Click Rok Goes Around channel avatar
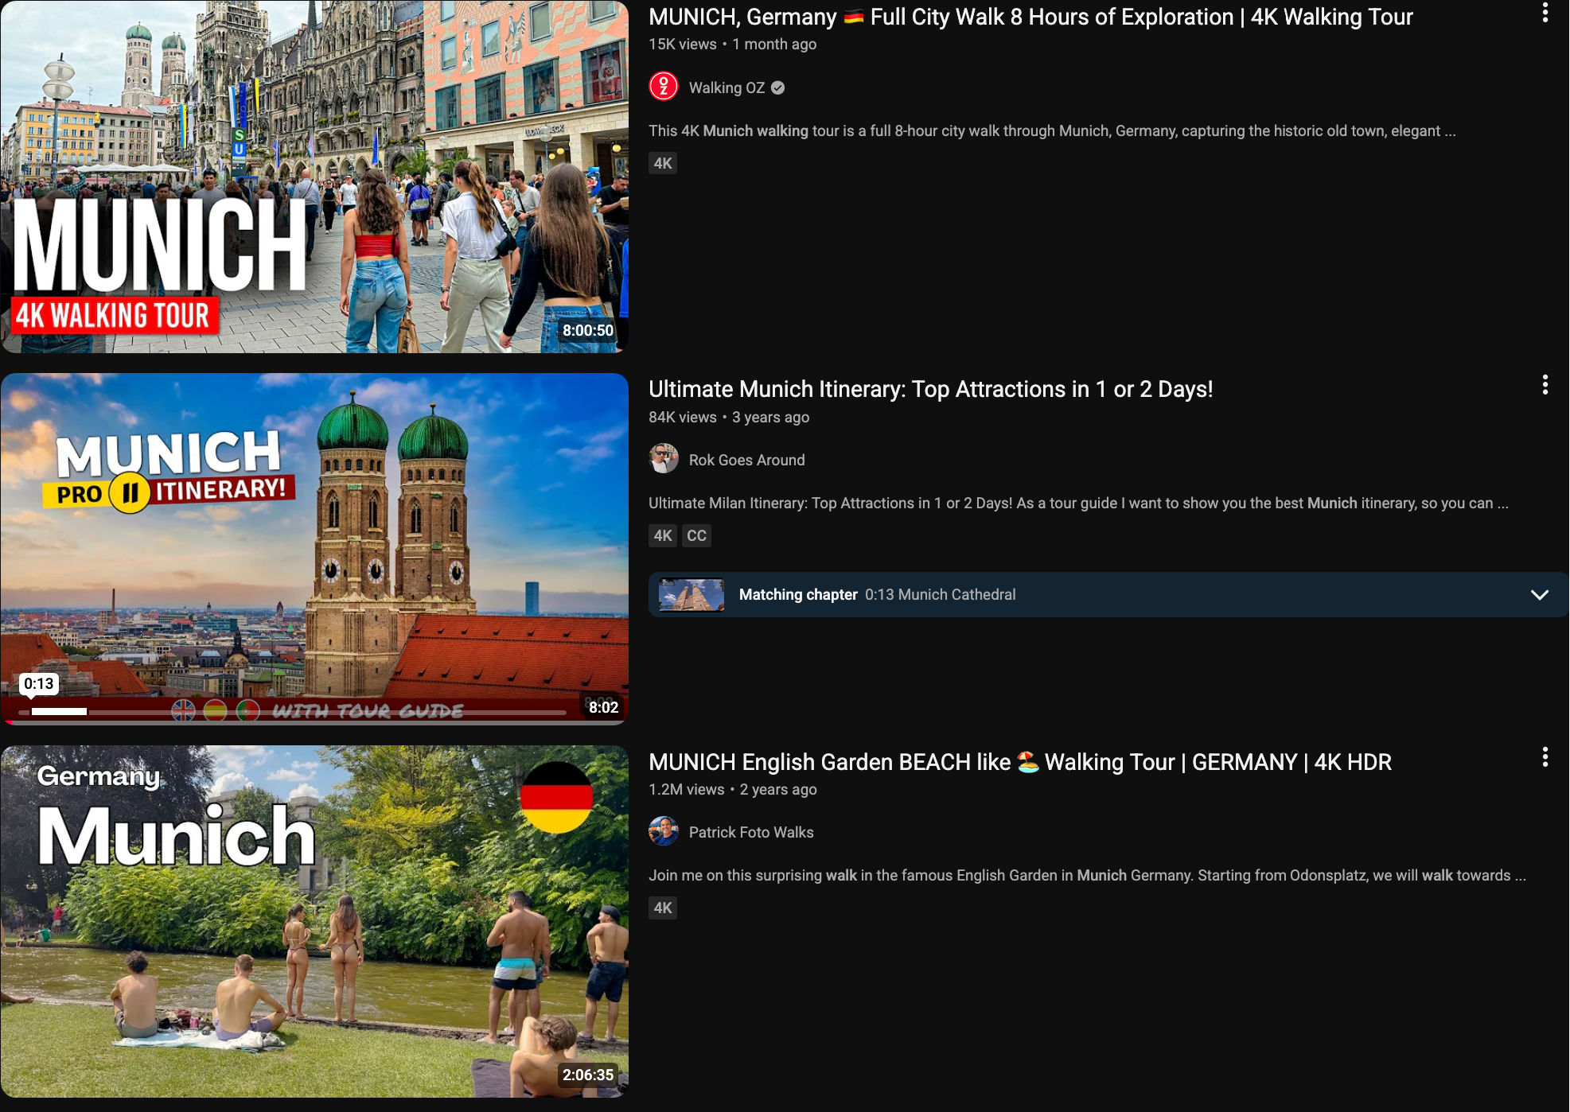This screenshot has width=1570, height=1112. click(x=664, y=460)
